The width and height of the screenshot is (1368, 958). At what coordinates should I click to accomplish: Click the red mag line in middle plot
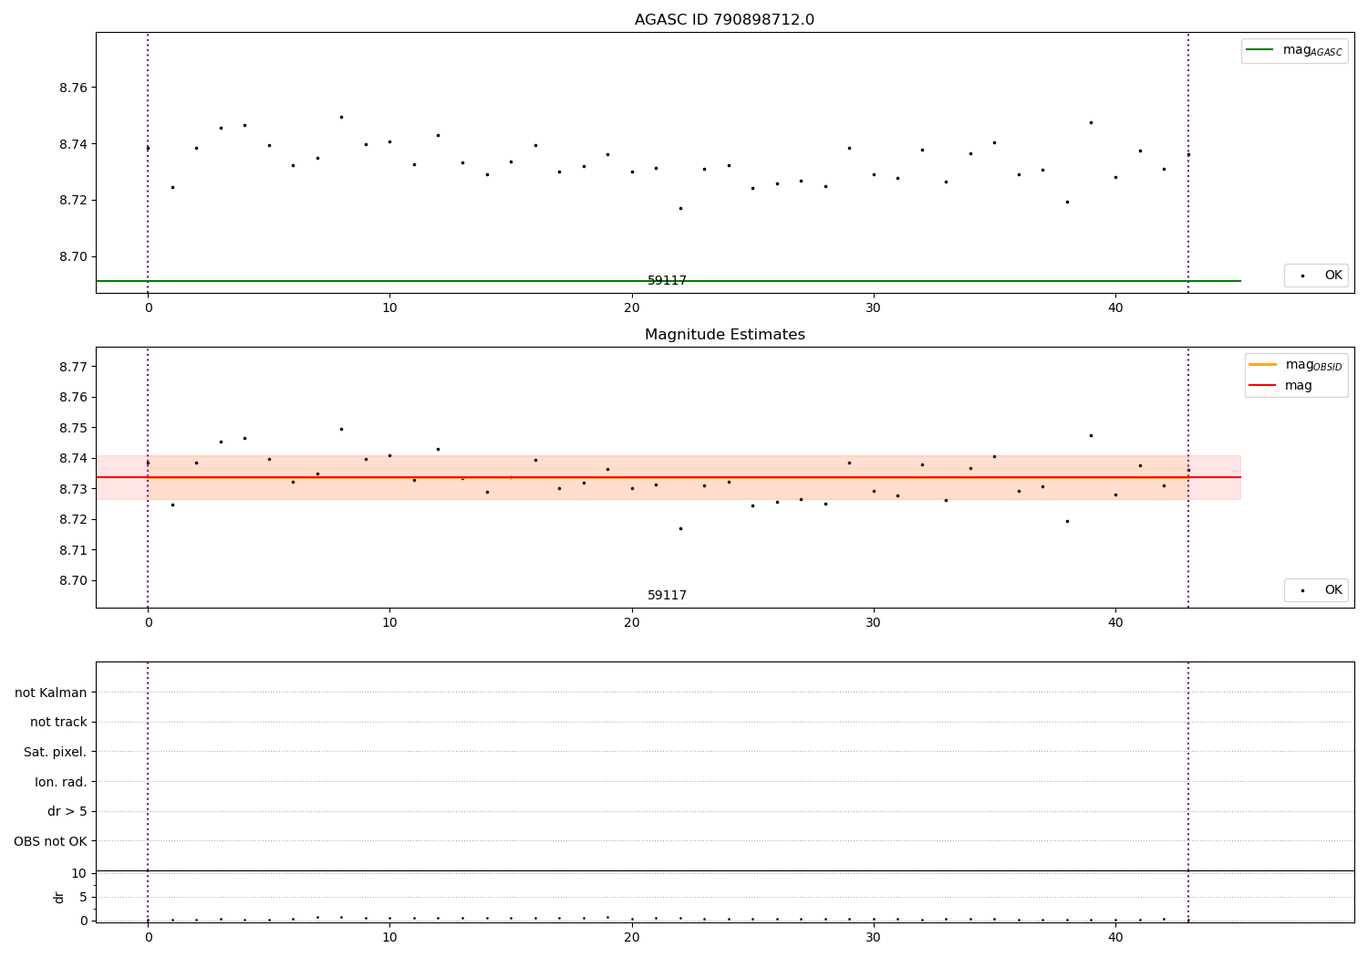point(668,477)
